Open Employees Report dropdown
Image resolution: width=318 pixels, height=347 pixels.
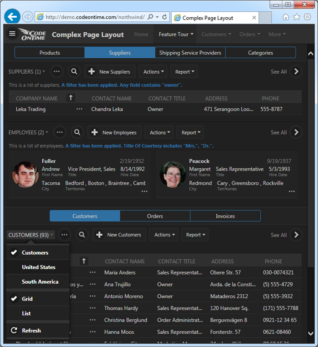click(190, 132)
